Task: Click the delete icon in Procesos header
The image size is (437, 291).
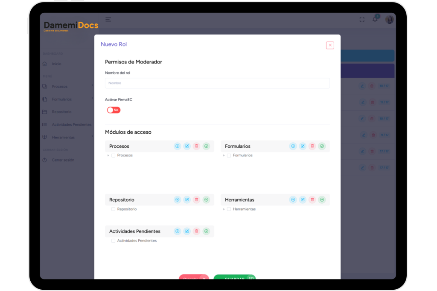Action: [197, 146]
